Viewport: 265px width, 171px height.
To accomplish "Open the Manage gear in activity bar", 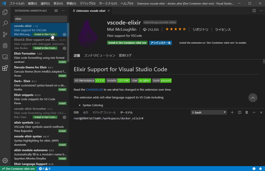I will pos(5,160).
